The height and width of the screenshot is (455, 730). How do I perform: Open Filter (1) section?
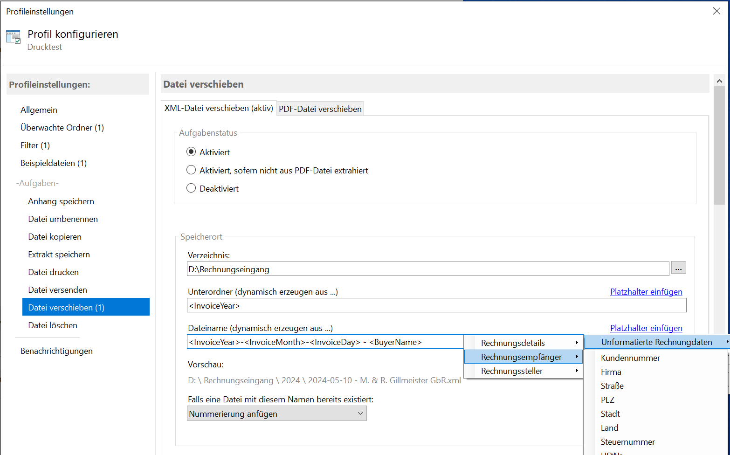[35, 145]
